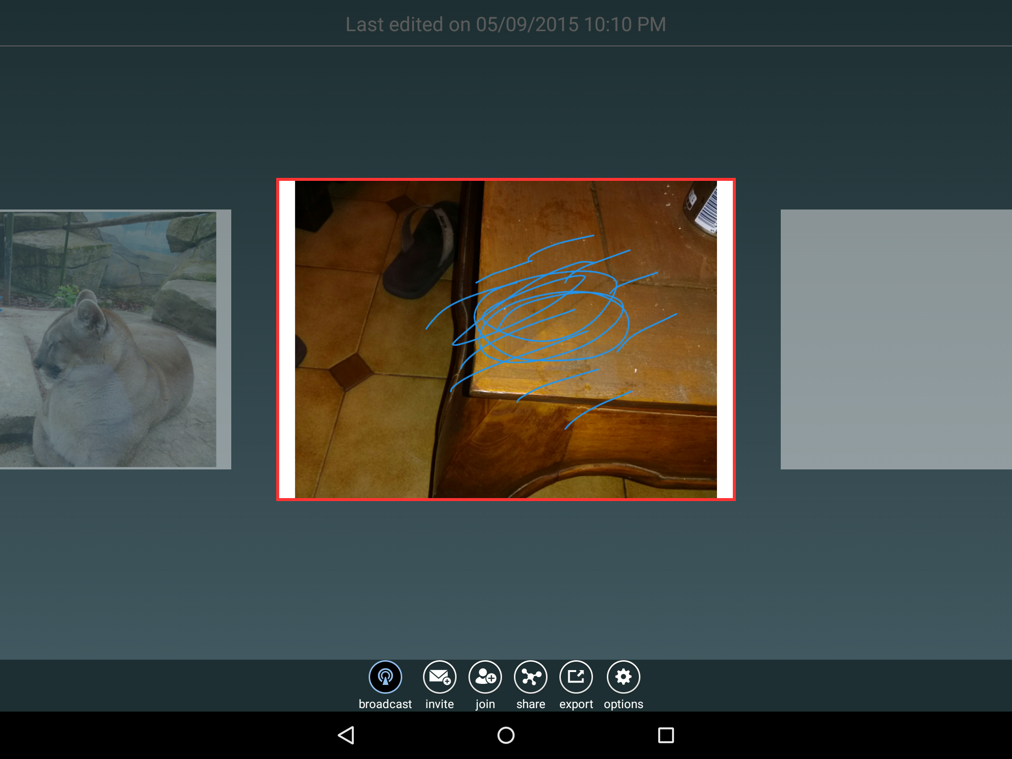Select the cougar photo page thumbnail
Screen dimensions: 1012x759
point(115,339)
